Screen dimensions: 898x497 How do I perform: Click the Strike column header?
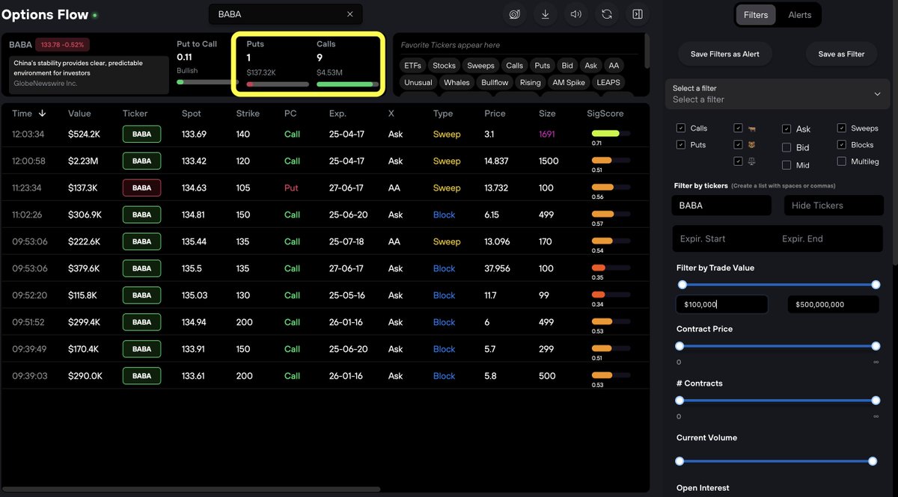[x=248, y=114]
